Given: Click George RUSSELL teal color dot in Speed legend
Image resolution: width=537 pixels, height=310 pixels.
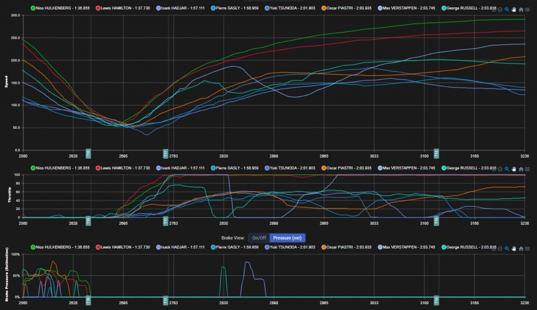Looking at the screenshot, I should [x=445, y=9].
